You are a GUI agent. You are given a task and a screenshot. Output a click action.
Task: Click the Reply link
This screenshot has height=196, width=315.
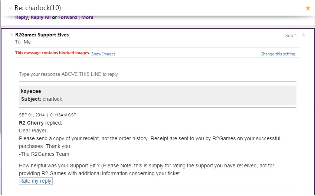(22, 17)
